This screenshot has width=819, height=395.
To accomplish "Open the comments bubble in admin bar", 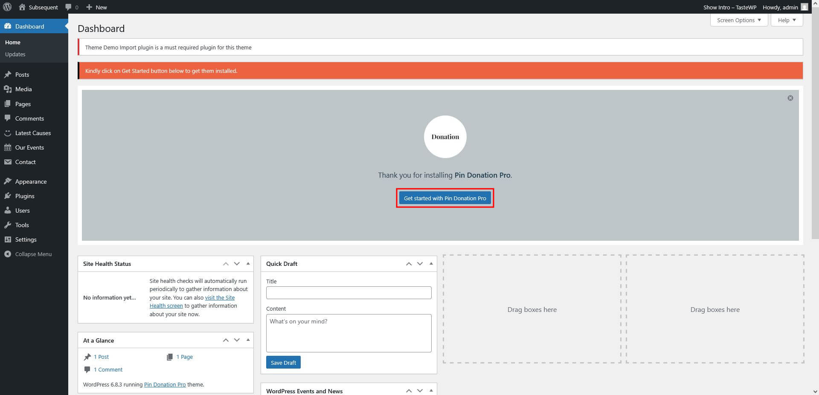I will click(x=71, y=7).
